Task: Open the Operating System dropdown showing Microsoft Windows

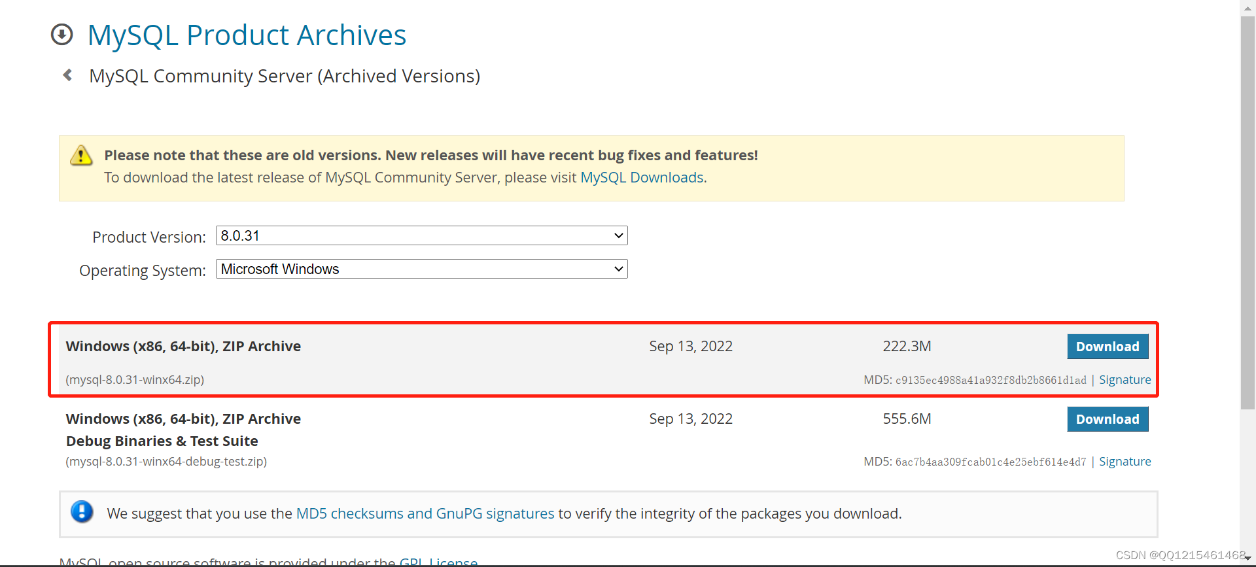Action: coord(422,269)
